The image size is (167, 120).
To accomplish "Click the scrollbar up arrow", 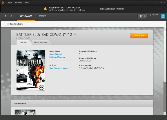I will (x=165, y=28).
